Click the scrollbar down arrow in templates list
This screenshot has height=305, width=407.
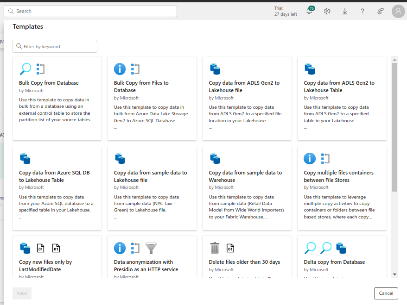(x=394, y=274)
